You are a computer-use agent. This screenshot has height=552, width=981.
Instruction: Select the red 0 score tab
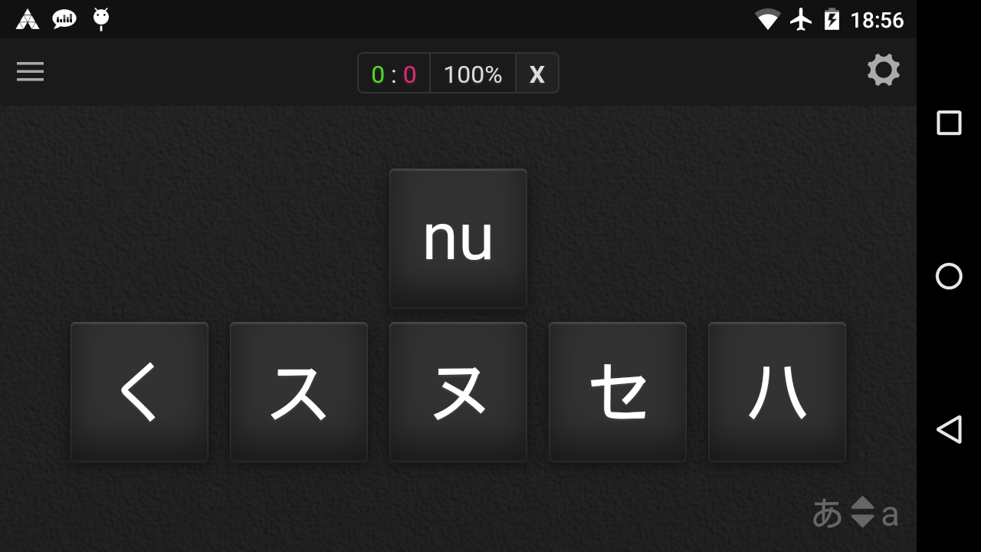click(408, 74)
